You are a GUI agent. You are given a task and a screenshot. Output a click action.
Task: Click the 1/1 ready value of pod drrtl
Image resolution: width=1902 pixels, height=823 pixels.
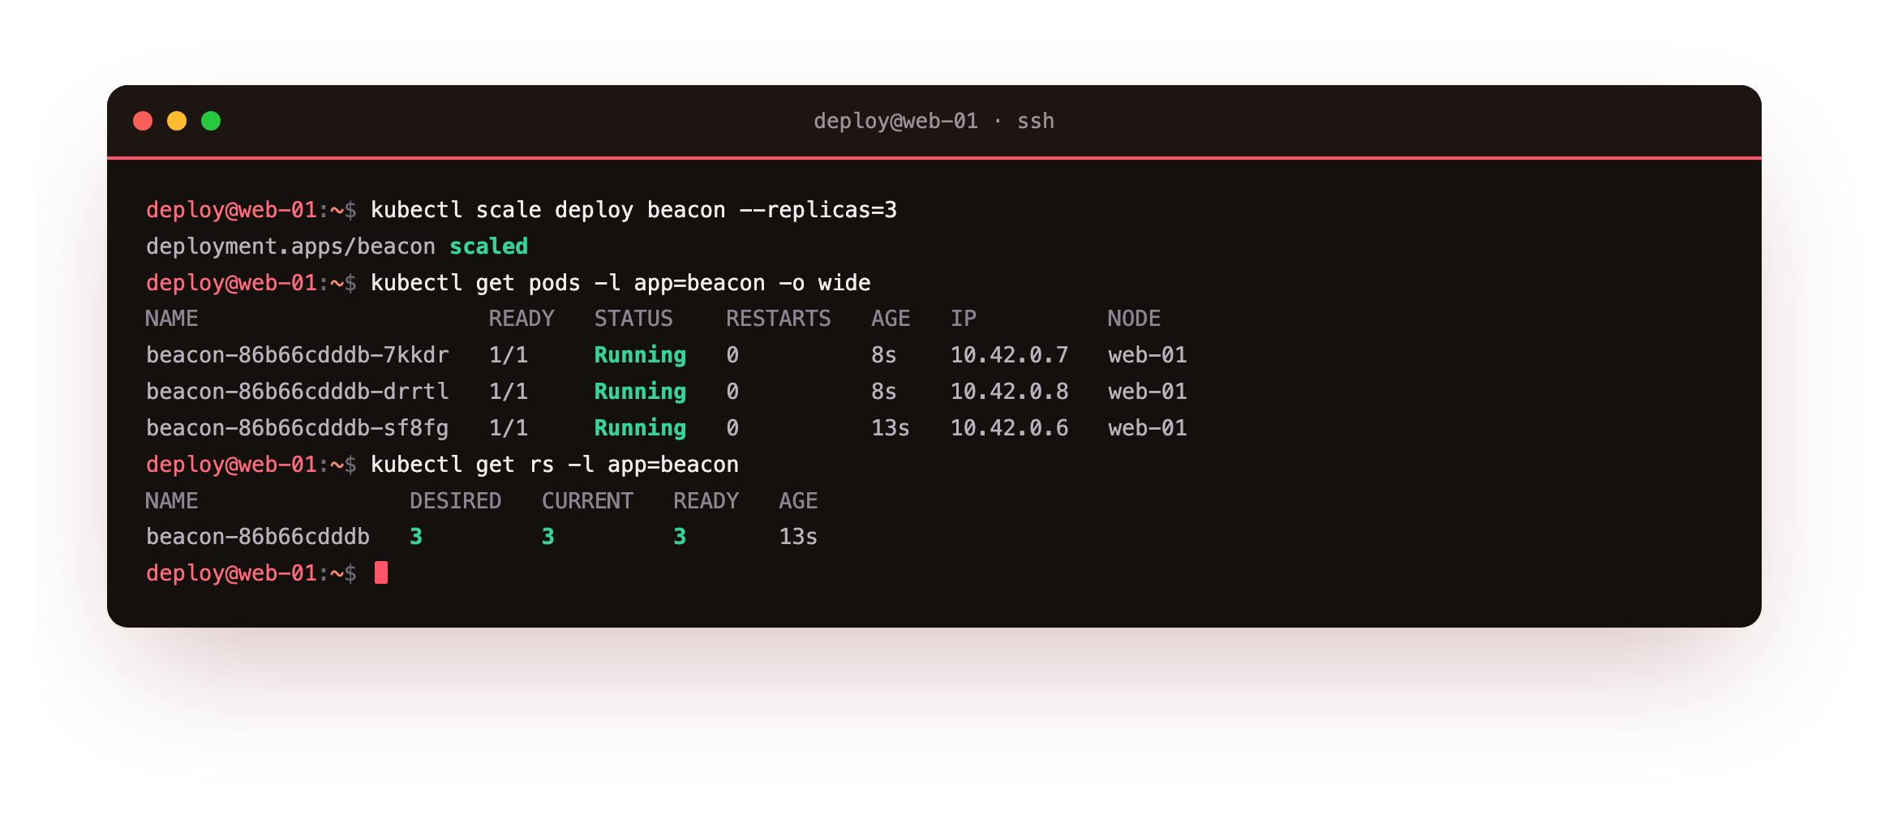(509, 392)
